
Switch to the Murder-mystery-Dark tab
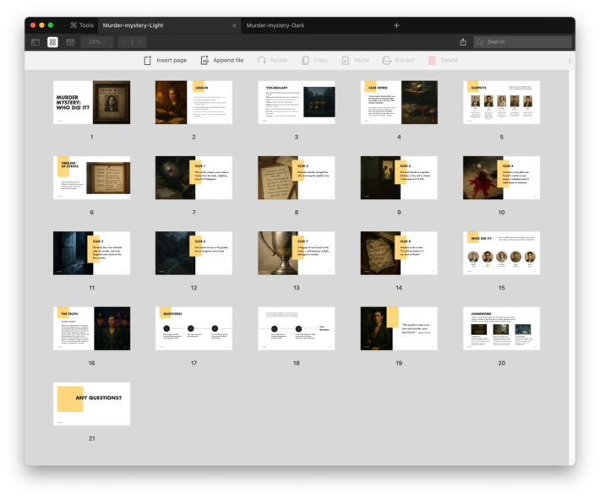[x=275, y=25]
